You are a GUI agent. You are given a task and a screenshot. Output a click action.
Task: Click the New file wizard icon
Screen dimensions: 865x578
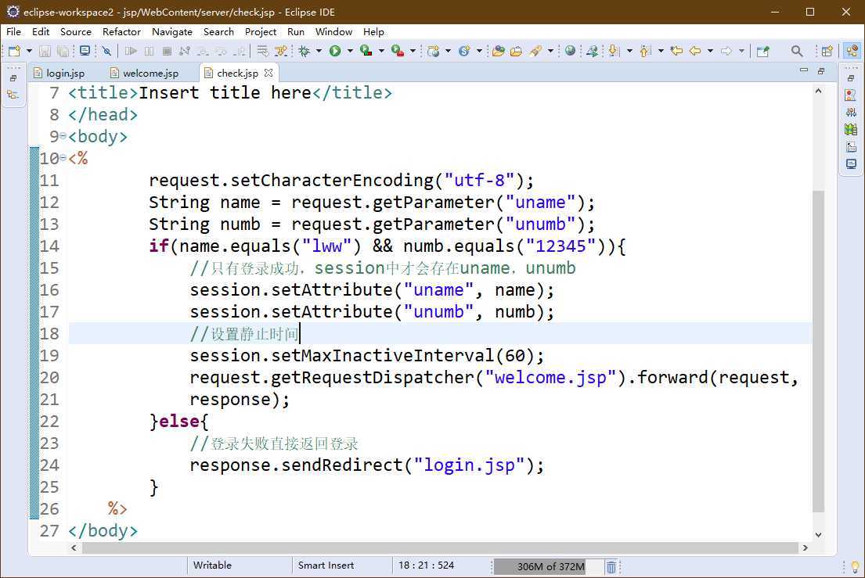[14, 52]
